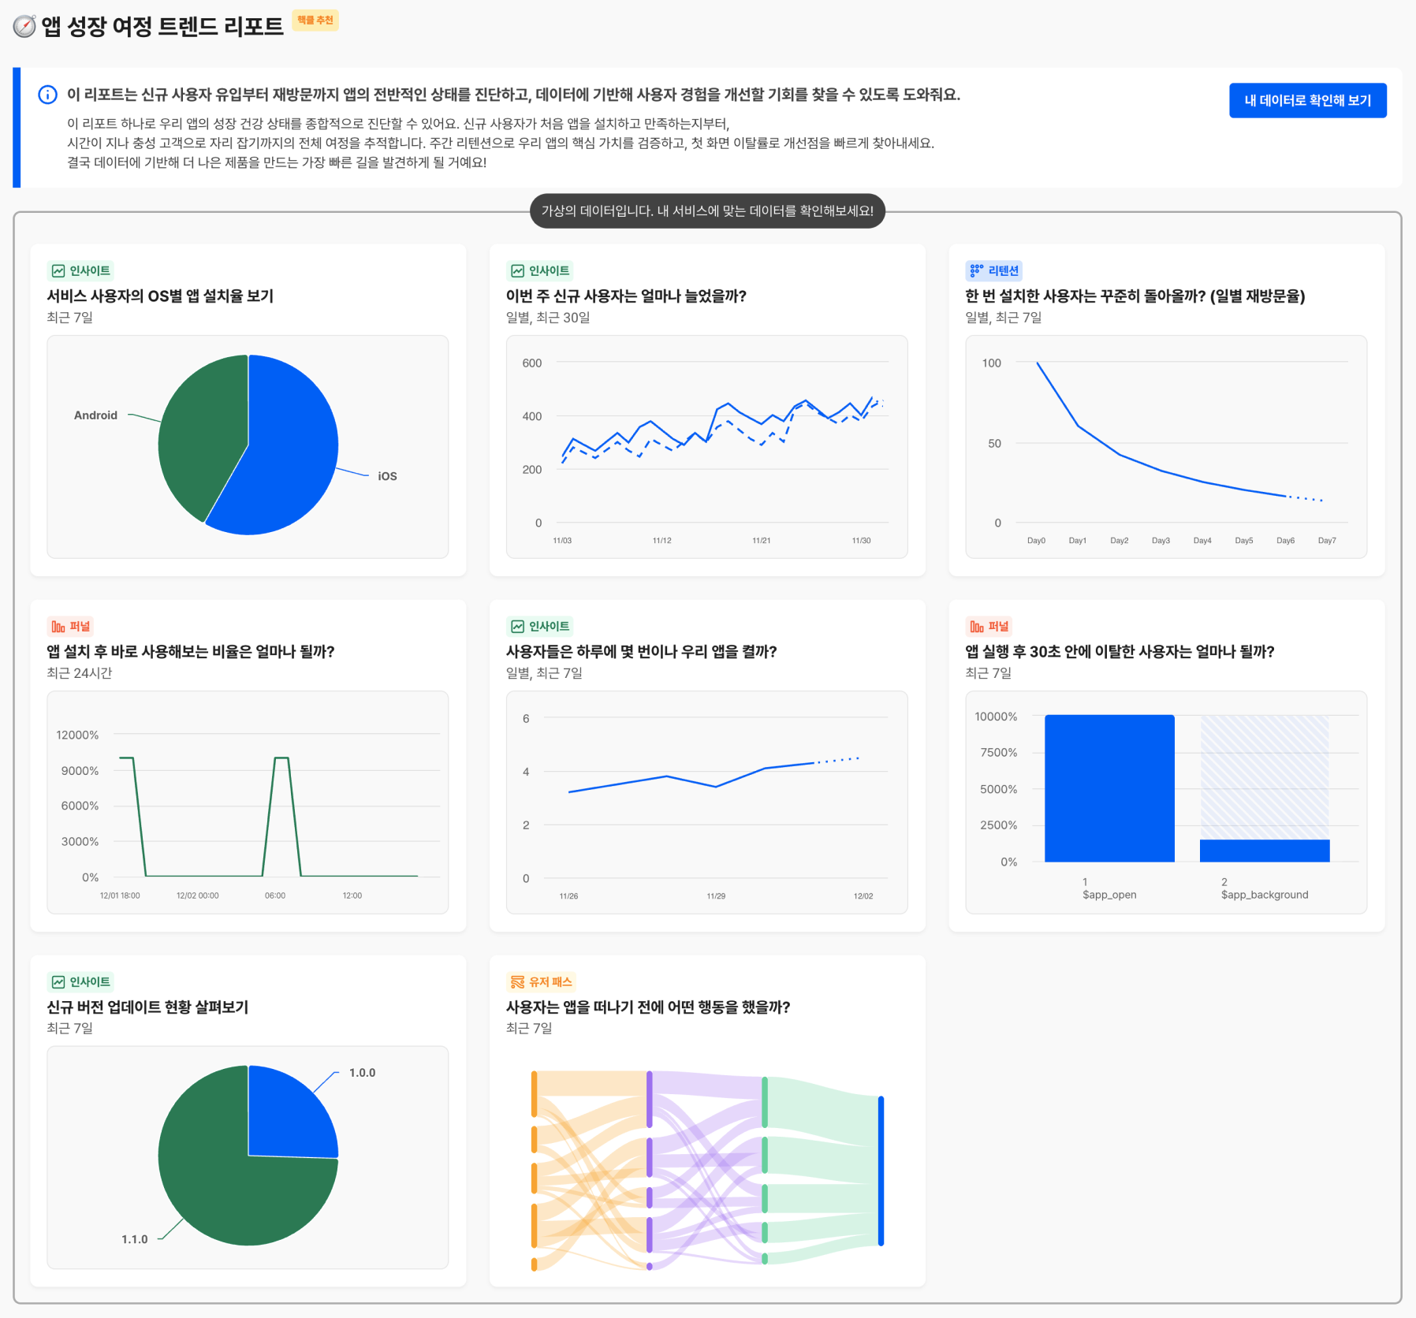Click the '1.1.0' label on the version pie chart
Viewport: 1416px width, 1318px height.
135,1239
